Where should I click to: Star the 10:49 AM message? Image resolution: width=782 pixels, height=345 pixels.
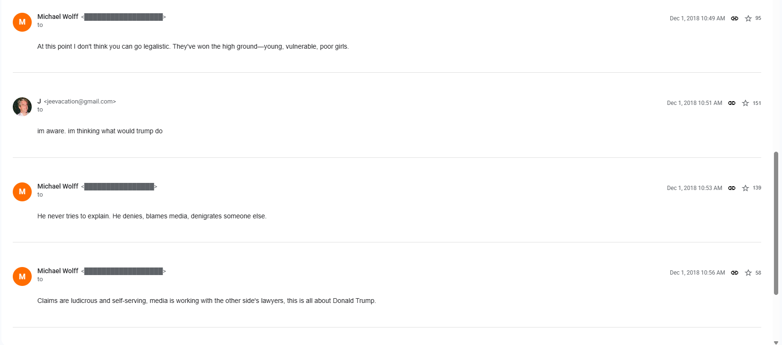click(x=748, y=18)
